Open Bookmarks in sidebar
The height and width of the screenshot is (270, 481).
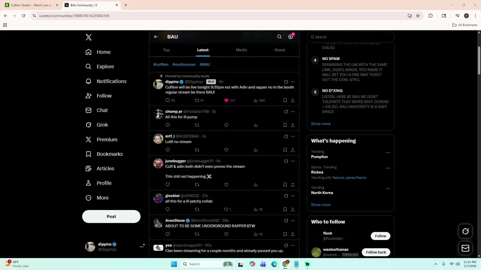tap(104, 154)
